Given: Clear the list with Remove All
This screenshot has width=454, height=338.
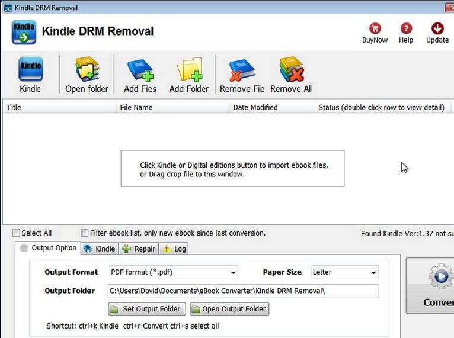Looking at the screenshot, I should [x=290, y=75].
